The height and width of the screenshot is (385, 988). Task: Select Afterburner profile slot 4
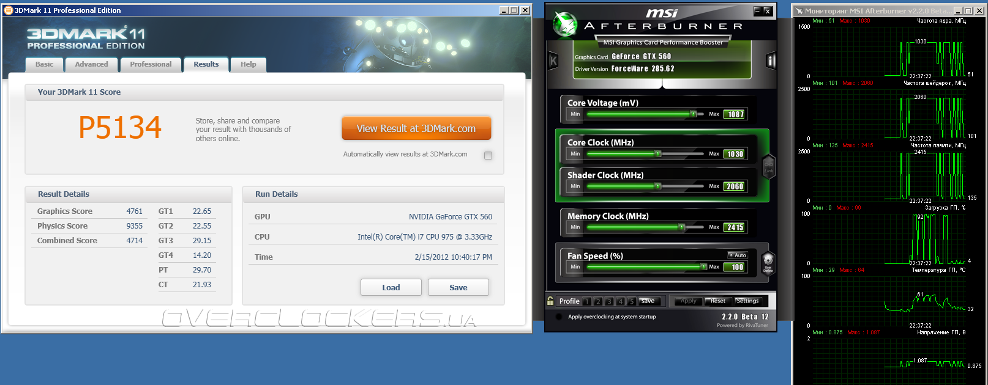tap(620, 301)
